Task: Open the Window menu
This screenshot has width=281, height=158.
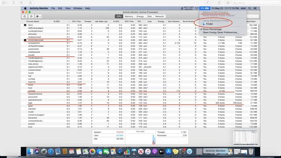Action: (x=78, y=8)
